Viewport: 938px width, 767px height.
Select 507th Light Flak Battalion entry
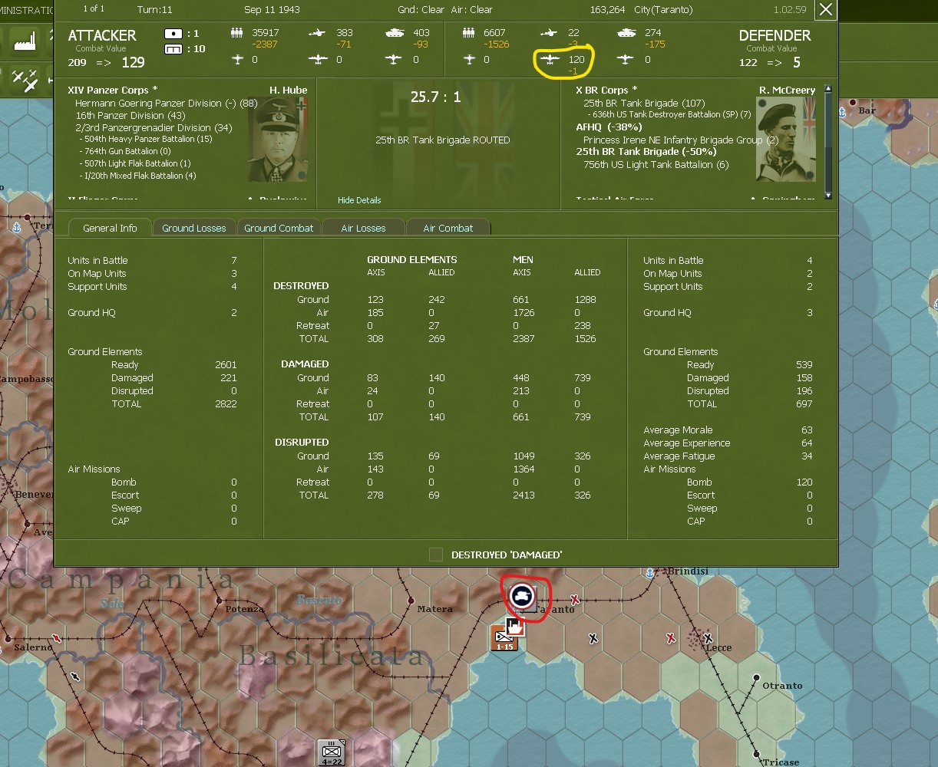tap(135, 163)
